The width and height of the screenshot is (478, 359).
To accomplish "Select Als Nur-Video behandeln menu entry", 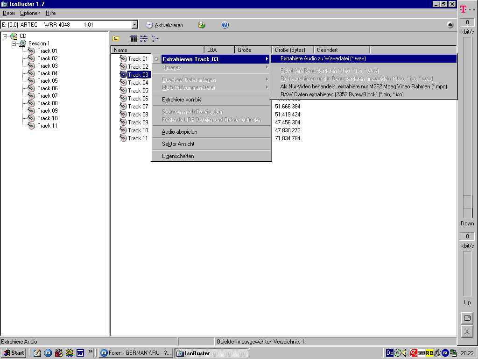I will point(364,86).
